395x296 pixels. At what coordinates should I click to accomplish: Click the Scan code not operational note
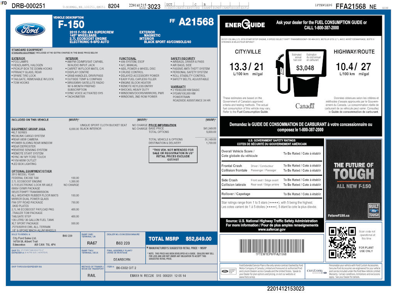click(x=367, y=235)
